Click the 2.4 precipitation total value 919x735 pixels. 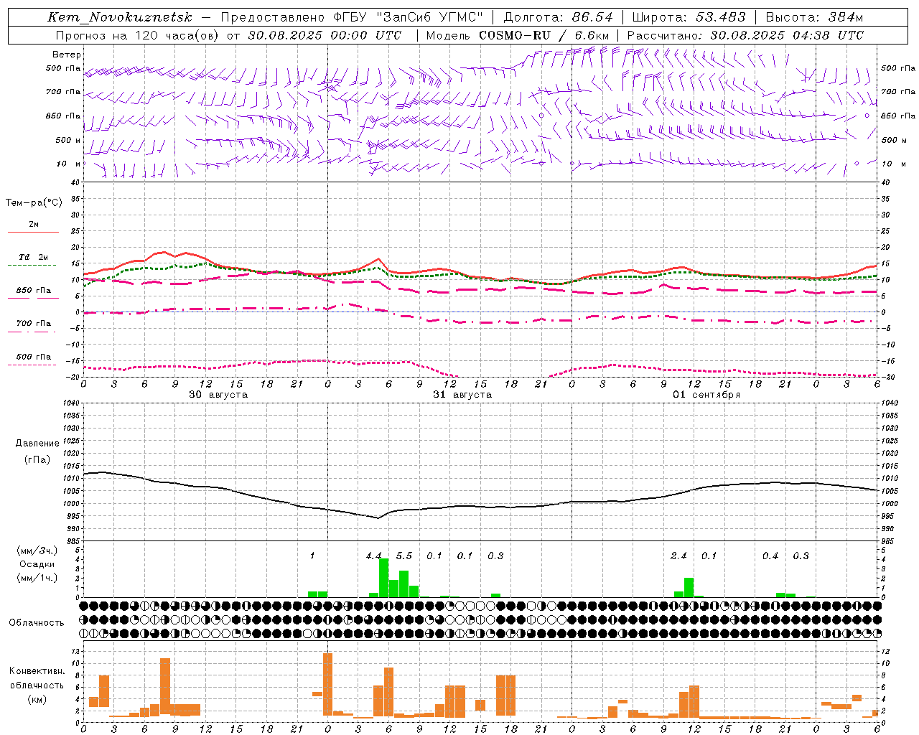[678, 556]
